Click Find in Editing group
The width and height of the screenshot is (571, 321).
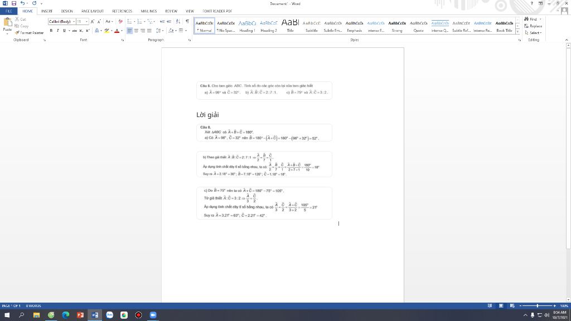[533, 19]
